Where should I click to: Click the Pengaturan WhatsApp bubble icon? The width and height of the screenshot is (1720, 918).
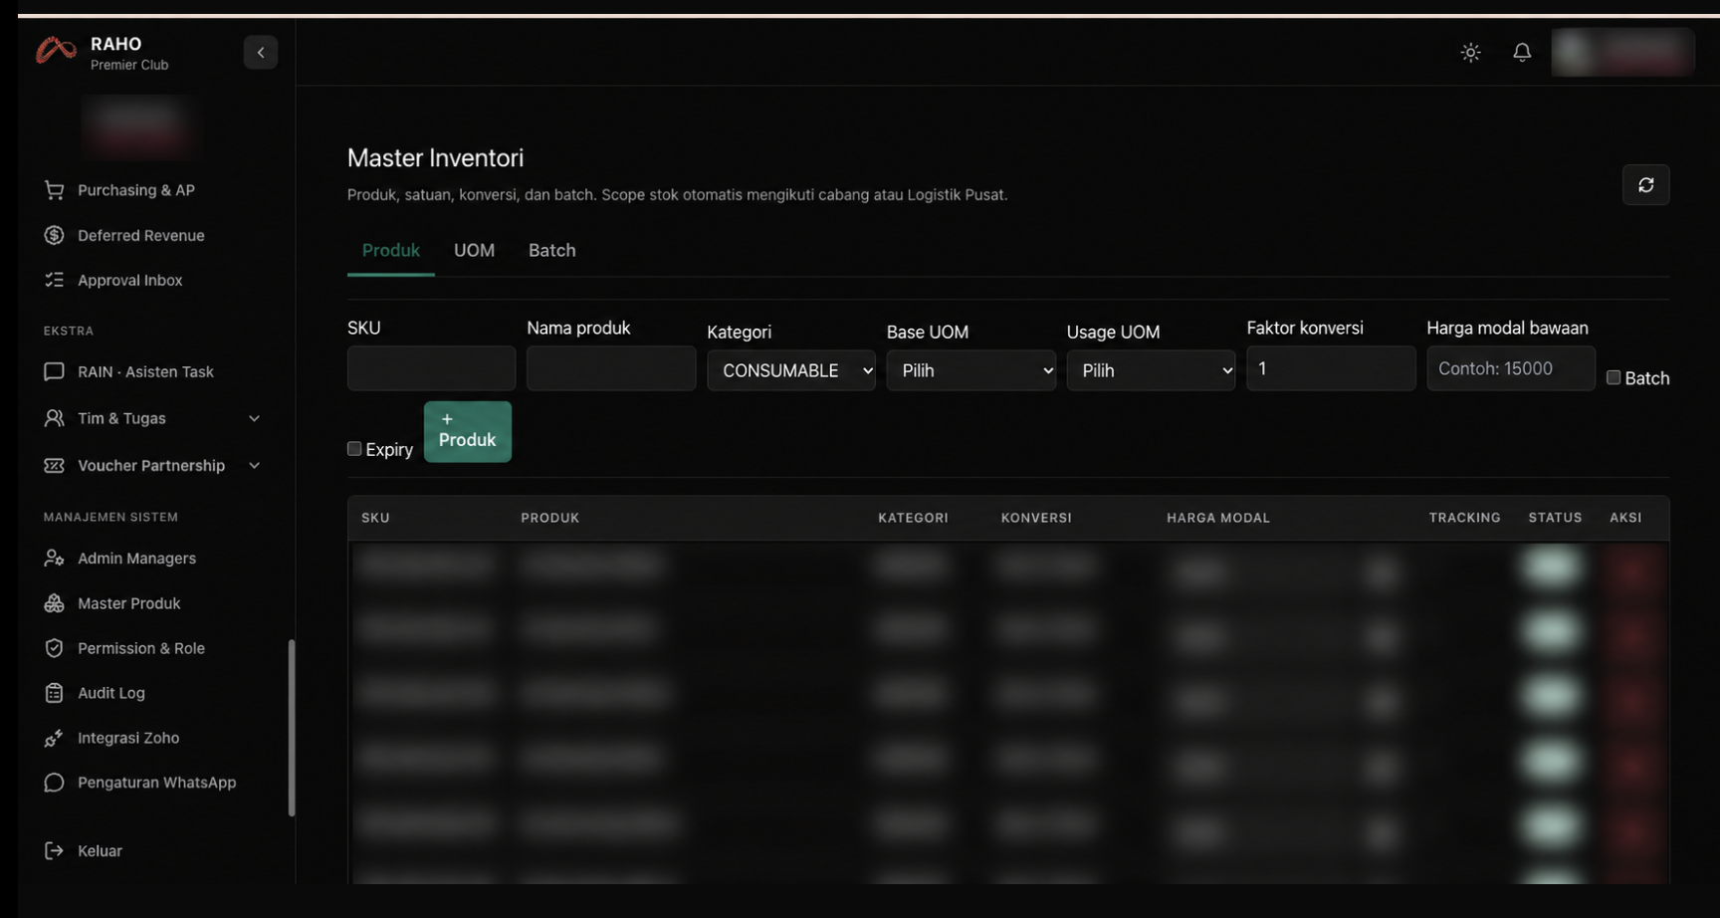[55, 783]
